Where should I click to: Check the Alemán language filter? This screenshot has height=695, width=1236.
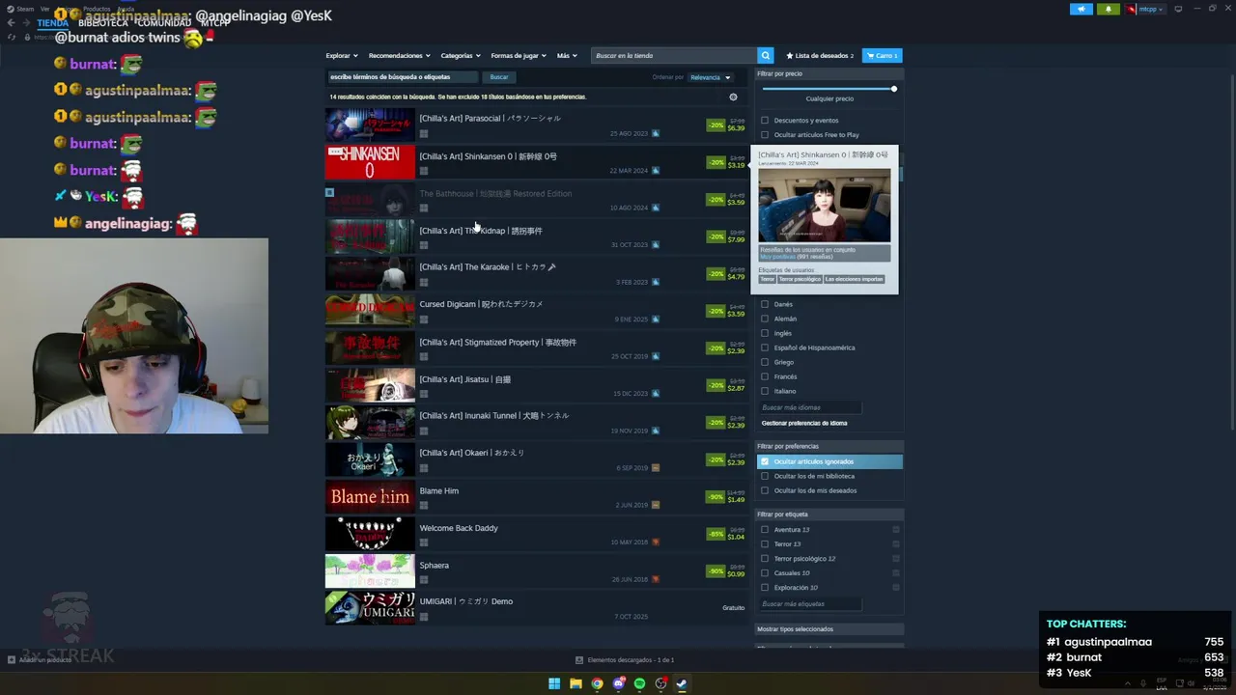765,319
